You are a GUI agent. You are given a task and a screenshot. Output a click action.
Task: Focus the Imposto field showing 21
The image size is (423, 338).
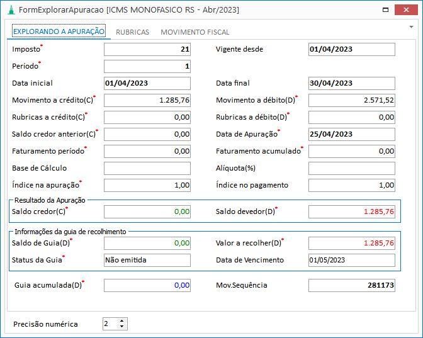147,49
